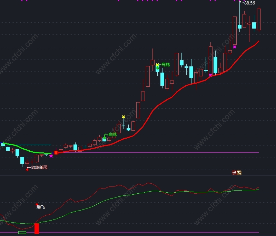276x236 pixels.
Task: Select the last red candle on the right
Action: (x=259, y=19)
